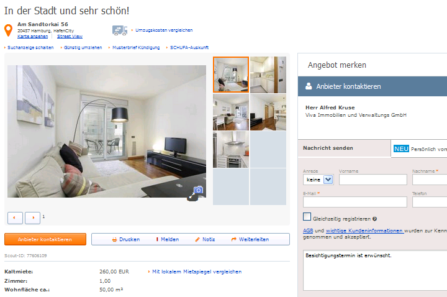The height and width of the screenshot is (297, 447).
Task: Click the Weiterleiten arrow icon
Action: pyautogui.click(x=234, y=239)
